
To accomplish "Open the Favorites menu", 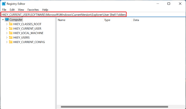I will point(33,10).
